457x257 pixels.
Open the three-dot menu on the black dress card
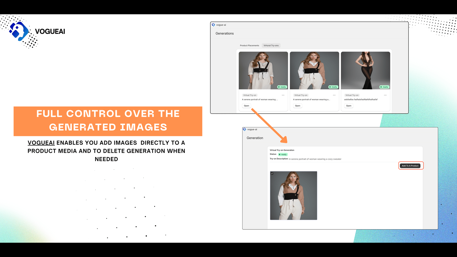pos(385,95)
